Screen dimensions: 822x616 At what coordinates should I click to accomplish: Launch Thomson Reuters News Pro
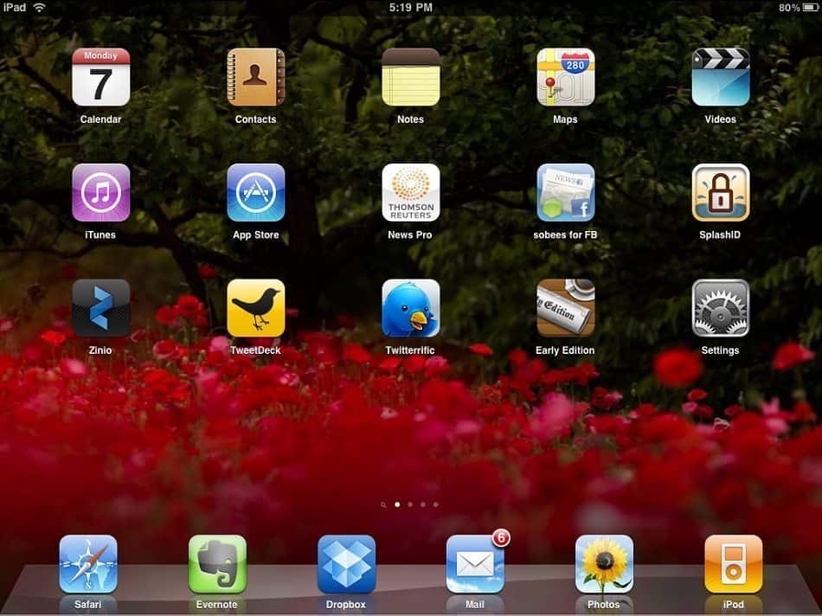click(410, 192)
